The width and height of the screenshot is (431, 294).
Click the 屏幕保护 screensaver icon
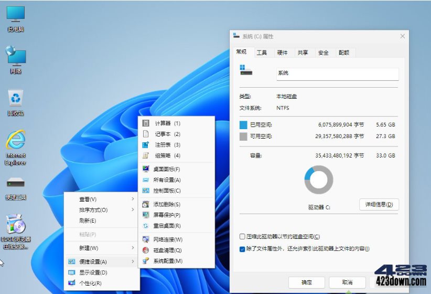(146, 215)
